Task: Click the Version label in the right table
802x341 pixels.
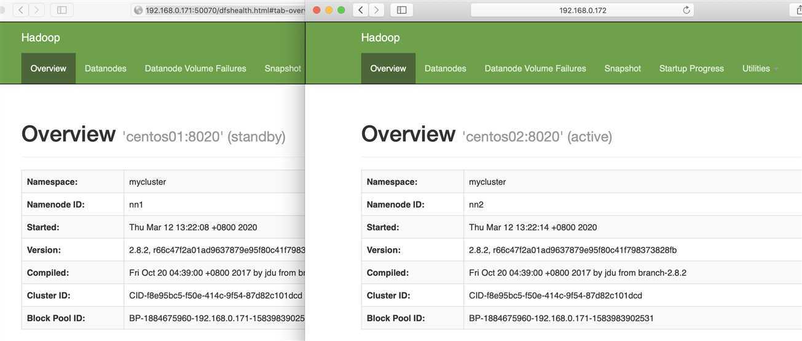Action: 383,250
